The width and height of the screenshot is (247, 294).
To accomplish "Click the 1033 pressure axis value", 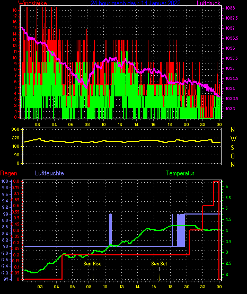I will click(x=230, y=109).
